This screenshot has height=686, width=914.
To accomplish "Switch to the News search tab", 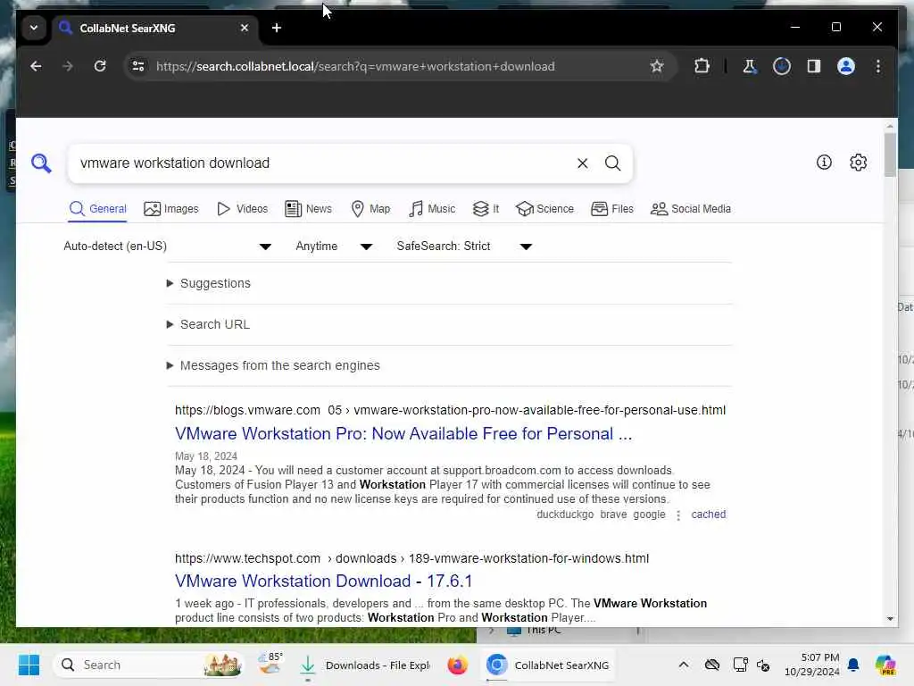I will [x=308, y=209].
